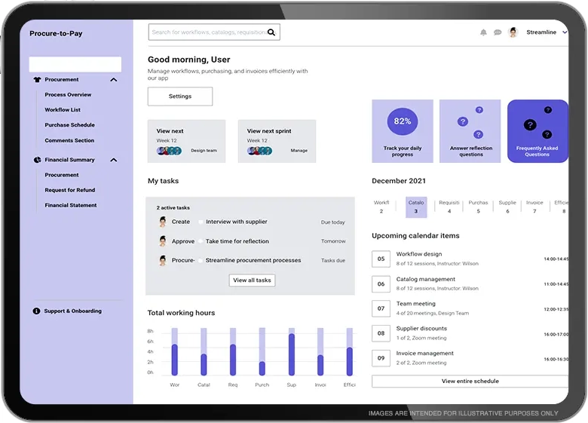Select the Catalo tab dated 3
Screen dimensions: 588x423
416,207
